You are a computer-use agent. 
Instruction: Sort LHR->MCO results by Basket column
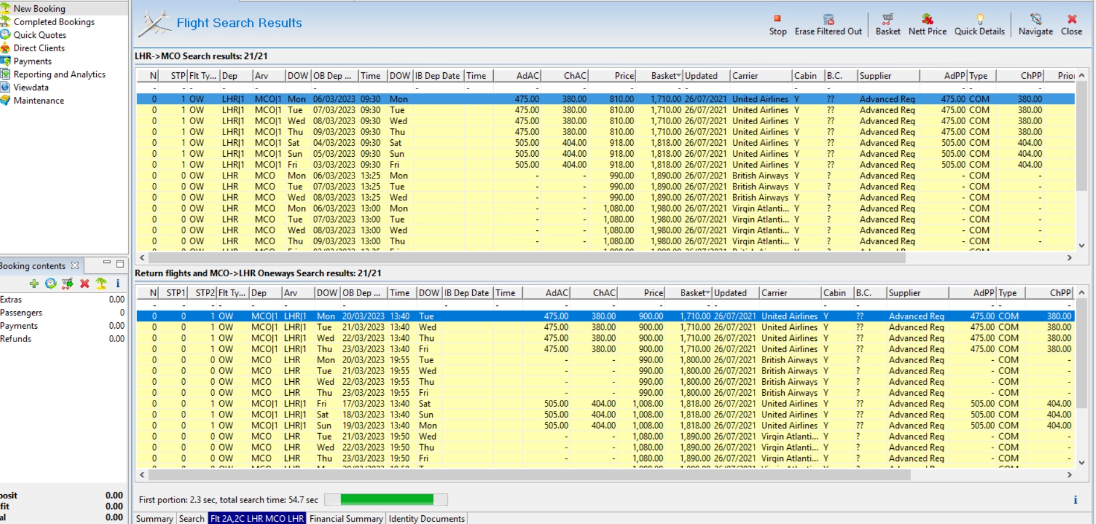[x=665, y=76]
